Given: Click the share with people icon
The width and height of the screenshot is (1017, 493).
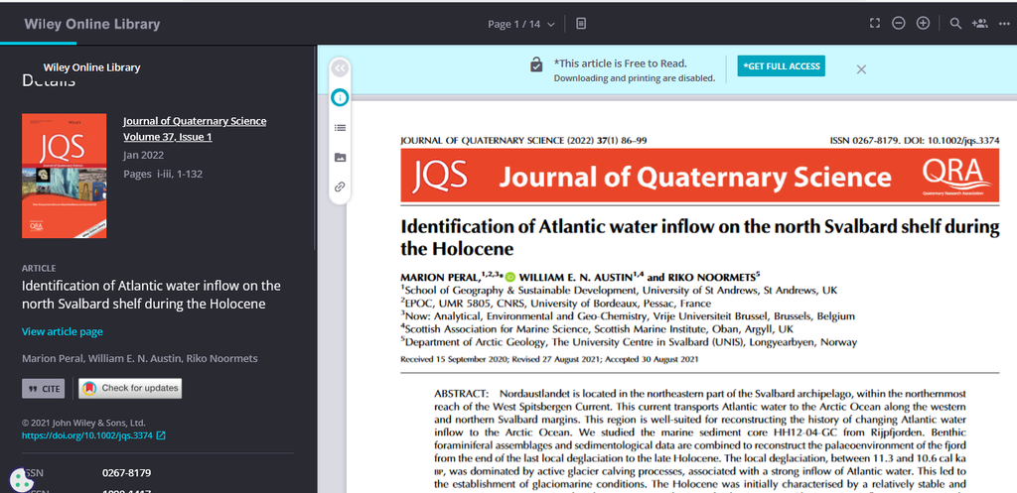Looking at the screenshot, I should (x=979, y=24).
